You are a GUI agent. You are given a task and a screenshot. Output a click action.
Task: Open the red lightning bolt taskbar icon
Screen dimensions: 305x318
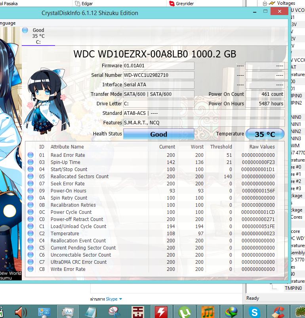pos(161,312)
